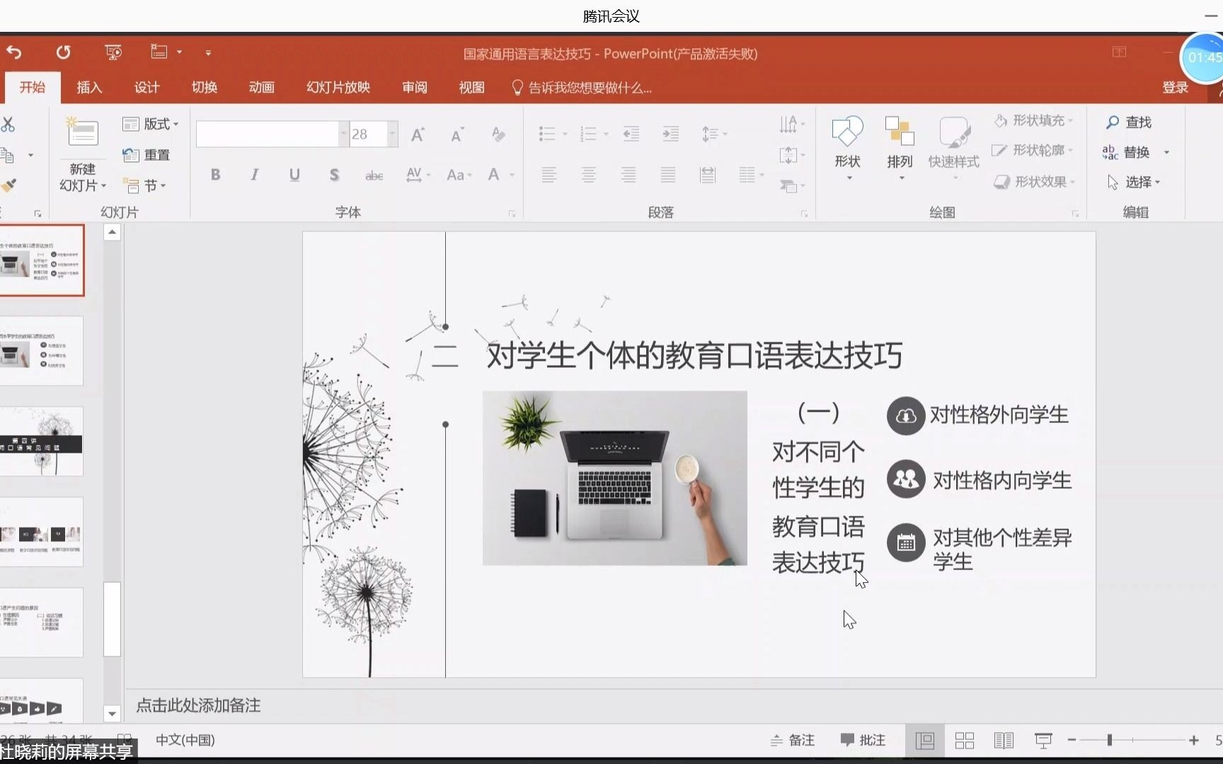The height and width of the screenshot is (764, 1223).
Task: Click the scroll-down arrow of slide panel
Action: click(112, 714)
